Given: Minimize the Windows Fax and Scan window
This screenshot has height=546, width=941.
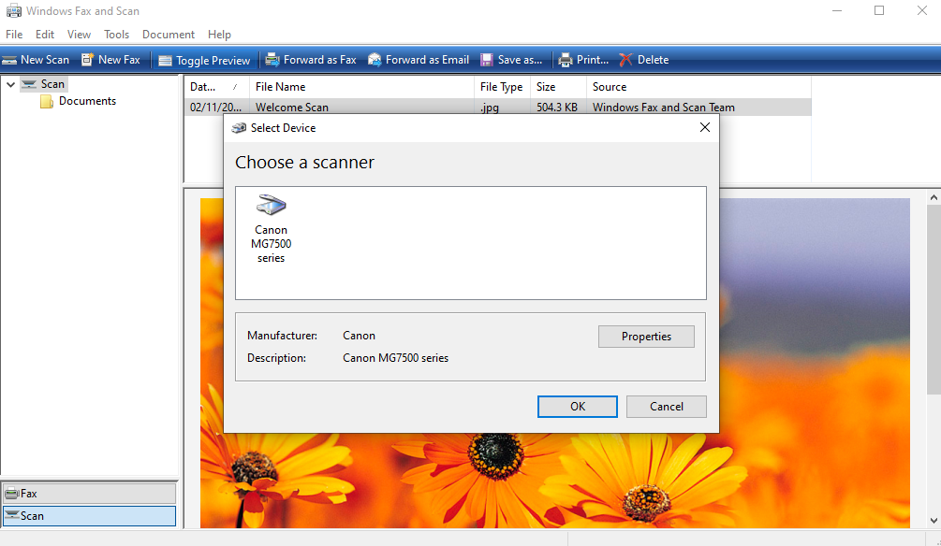Looking at the screenshot, I should pos(837,11).
